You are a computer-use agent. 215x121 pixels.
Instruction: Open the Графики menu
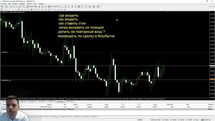pyautogui.click(x=22, y=4)
